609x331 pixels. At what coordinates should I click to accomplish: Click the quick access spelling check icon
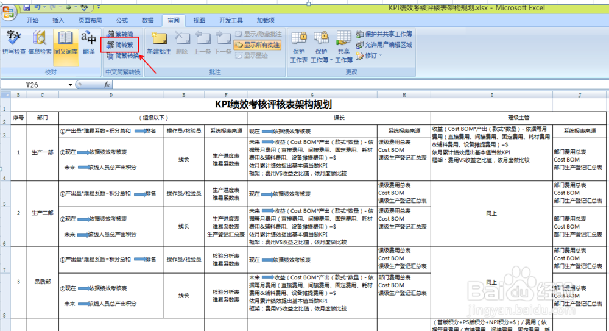coord(84,7)
